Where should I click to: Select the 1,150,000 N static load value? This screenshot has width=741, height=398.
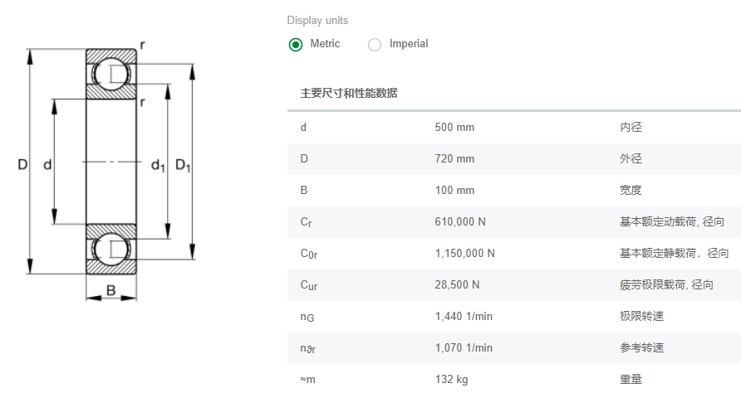click(x=464, y=254)
